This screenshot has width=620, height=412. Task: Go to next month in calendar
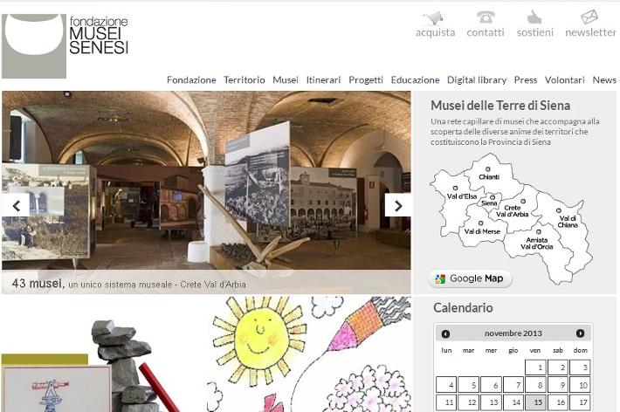click(x=580, y=333)
